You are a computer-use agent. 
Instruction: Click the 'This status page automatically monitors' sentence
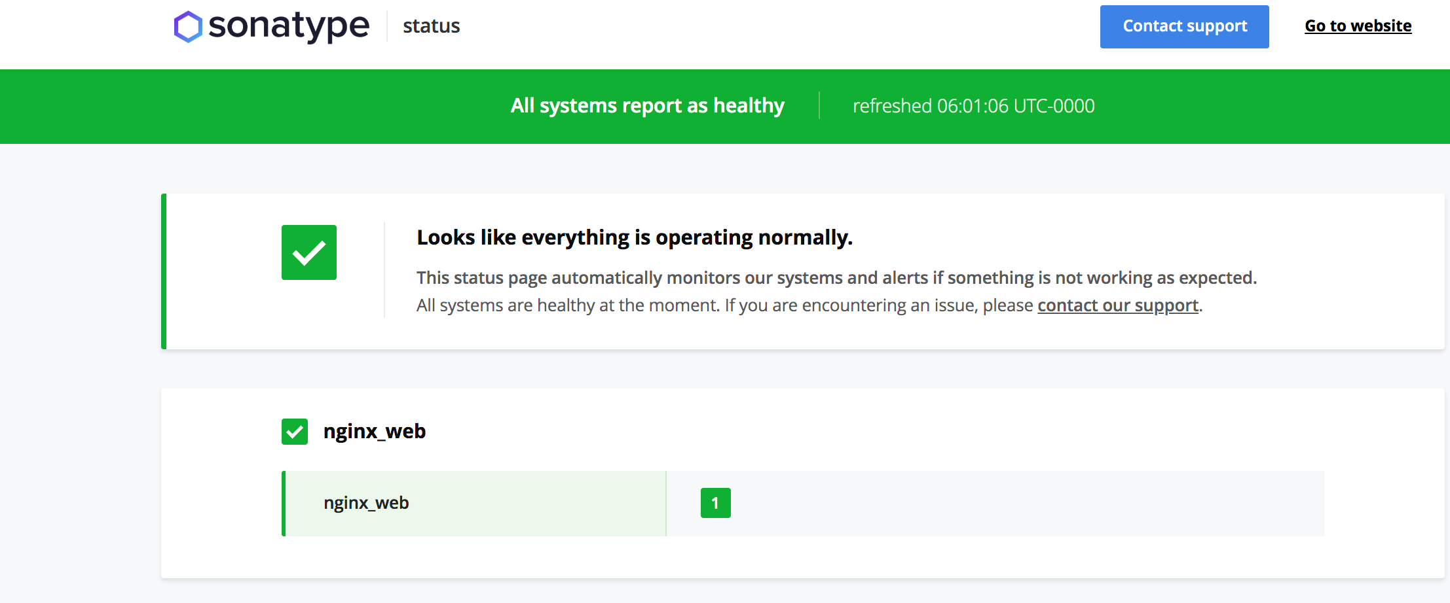coord(836,278)
